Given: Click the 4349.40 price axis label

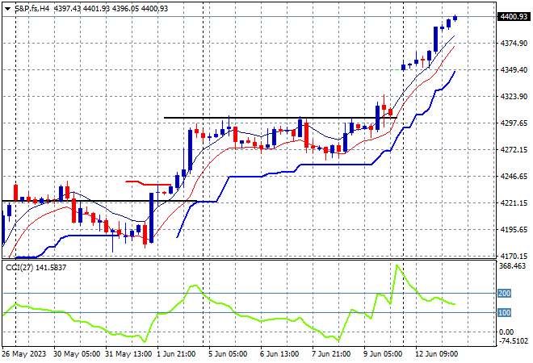Looking at the screenshot, I should (514, 69).
